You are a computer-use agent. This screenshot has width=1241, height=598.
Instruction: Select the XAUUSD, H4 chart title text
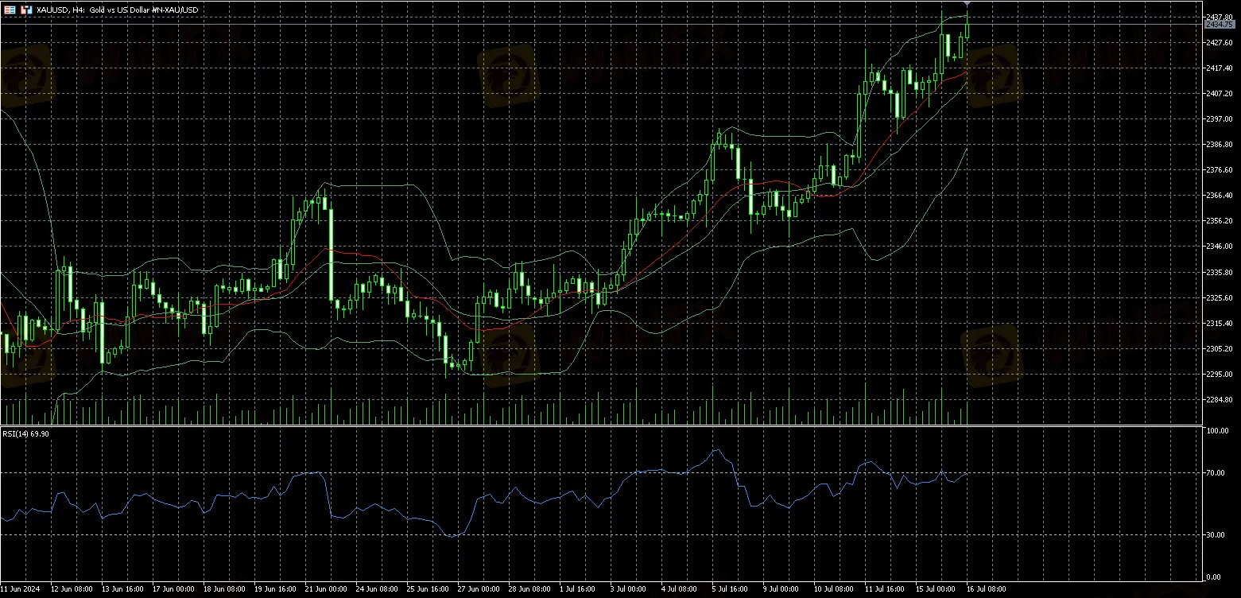[x=62, y=10]
